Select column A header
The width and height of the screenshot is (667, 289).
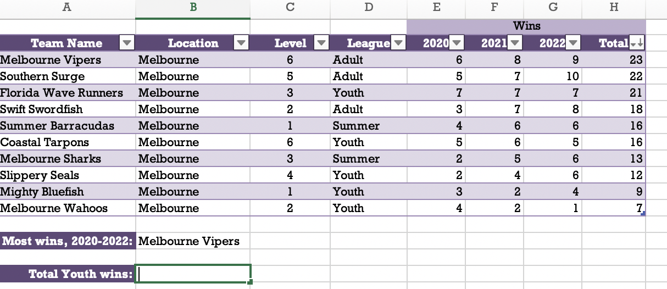click(67, 8)
